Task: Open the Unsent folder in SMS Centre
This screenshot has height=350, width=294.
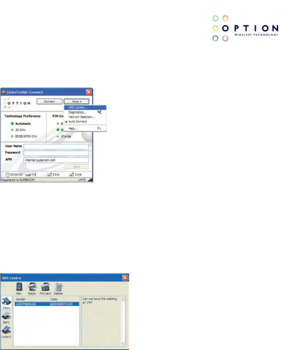Action: click(6, 333)
